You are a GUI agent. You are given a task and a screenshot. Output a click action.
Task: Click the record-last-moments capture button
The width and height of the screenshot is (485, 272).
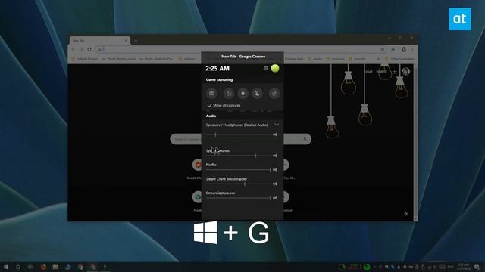click(229, 94)
